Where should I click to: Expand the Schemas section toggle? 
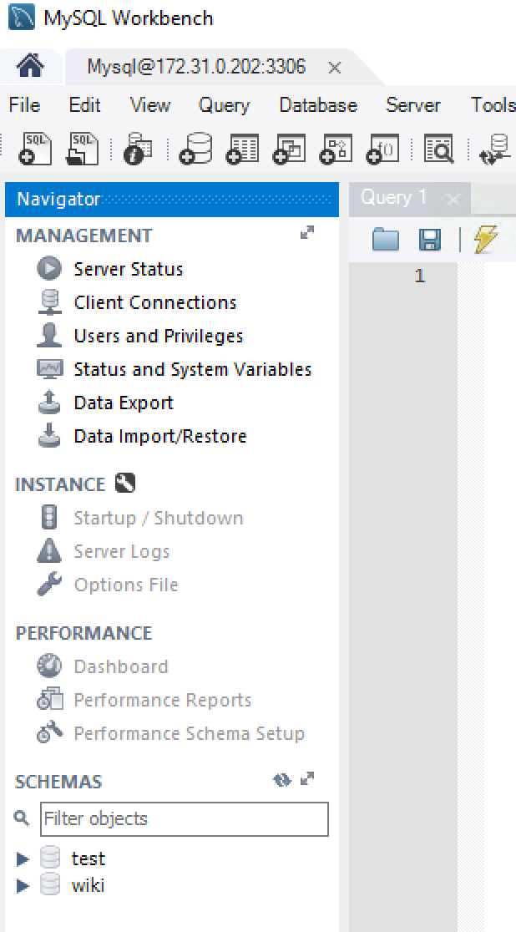pos(306,778)
